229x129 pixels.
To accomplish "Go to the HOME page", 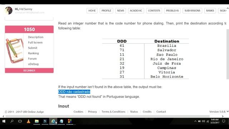I will (92, 11).
